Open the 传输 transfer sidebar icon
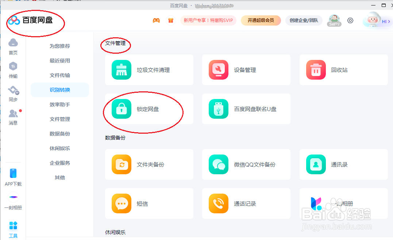Image resolution: width=393 pixels, height=240 pixels. tap(13, 66)
